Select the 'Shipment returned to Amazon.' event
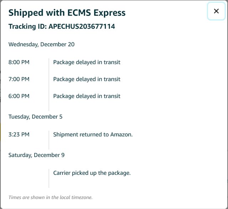 93,135
